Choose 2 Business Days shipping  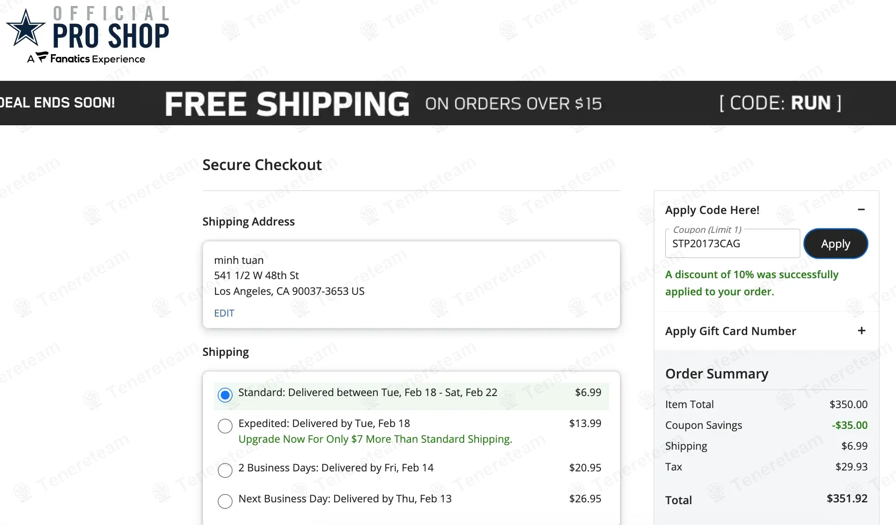pyautogui.click(x=225, y=470)
